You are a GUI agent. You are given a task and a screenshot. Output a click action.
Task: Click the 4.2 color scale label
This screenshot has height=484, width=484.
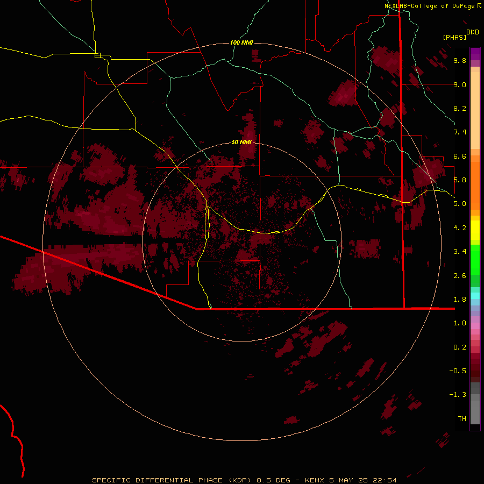[460, 228]
